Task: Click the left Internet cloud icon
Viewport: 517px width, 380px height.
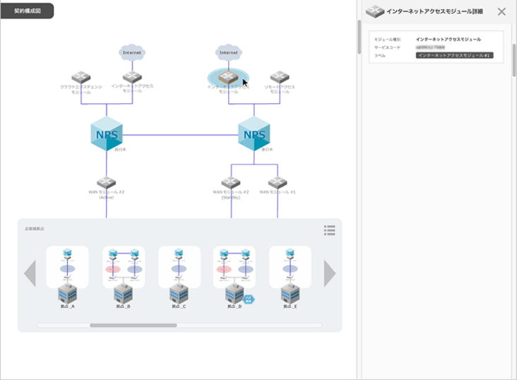Action: click(x=131, y=52)
